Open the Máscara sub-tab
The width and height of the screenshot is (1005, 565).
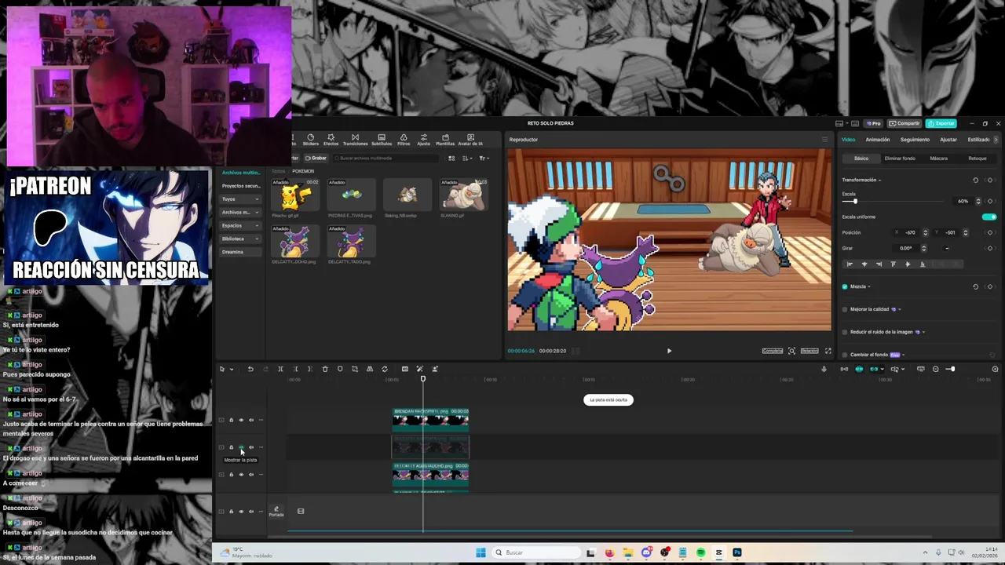tap(939, 159)
